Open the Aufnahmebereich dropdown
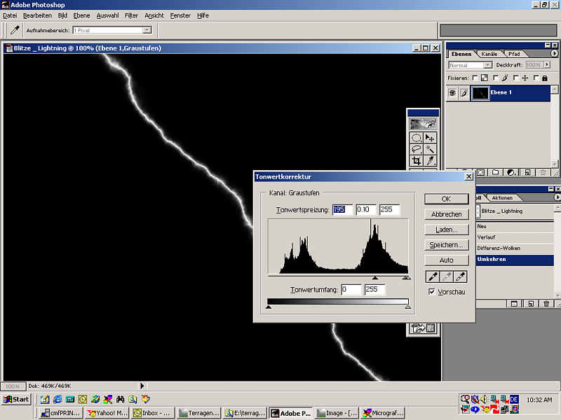This screenshot has height=420, width=561. click(147, 30)
